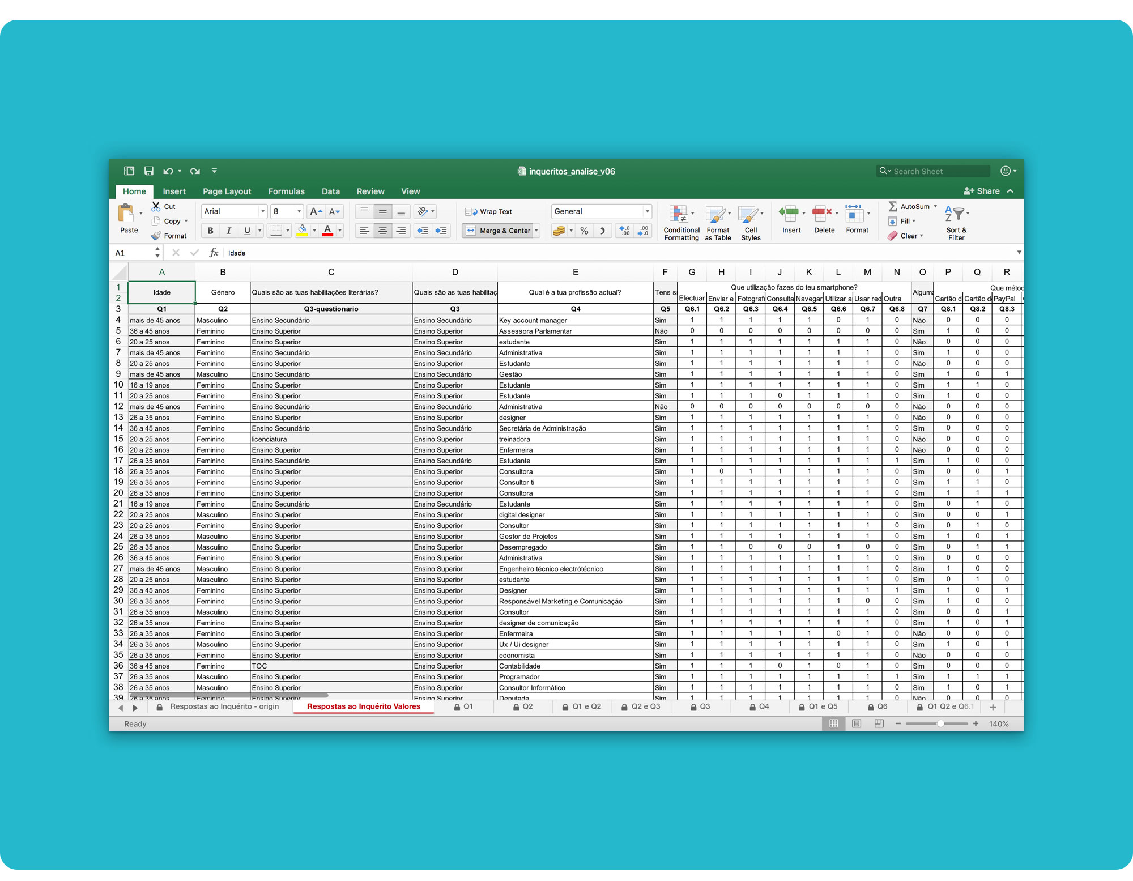Click the Paste clipboard icon
This screenshot has width=1133, height=881.
126,214
